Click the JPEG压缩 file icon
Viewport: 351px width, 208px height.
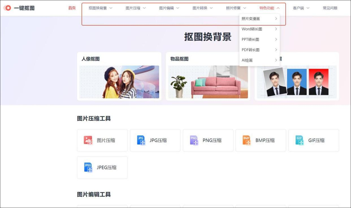pos(88,167)
